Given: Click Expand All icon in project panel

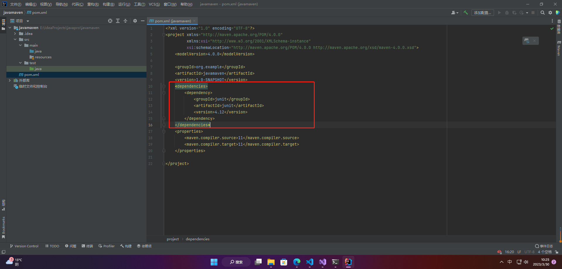Looking at the screenshot, I should [x=118, y=21].
